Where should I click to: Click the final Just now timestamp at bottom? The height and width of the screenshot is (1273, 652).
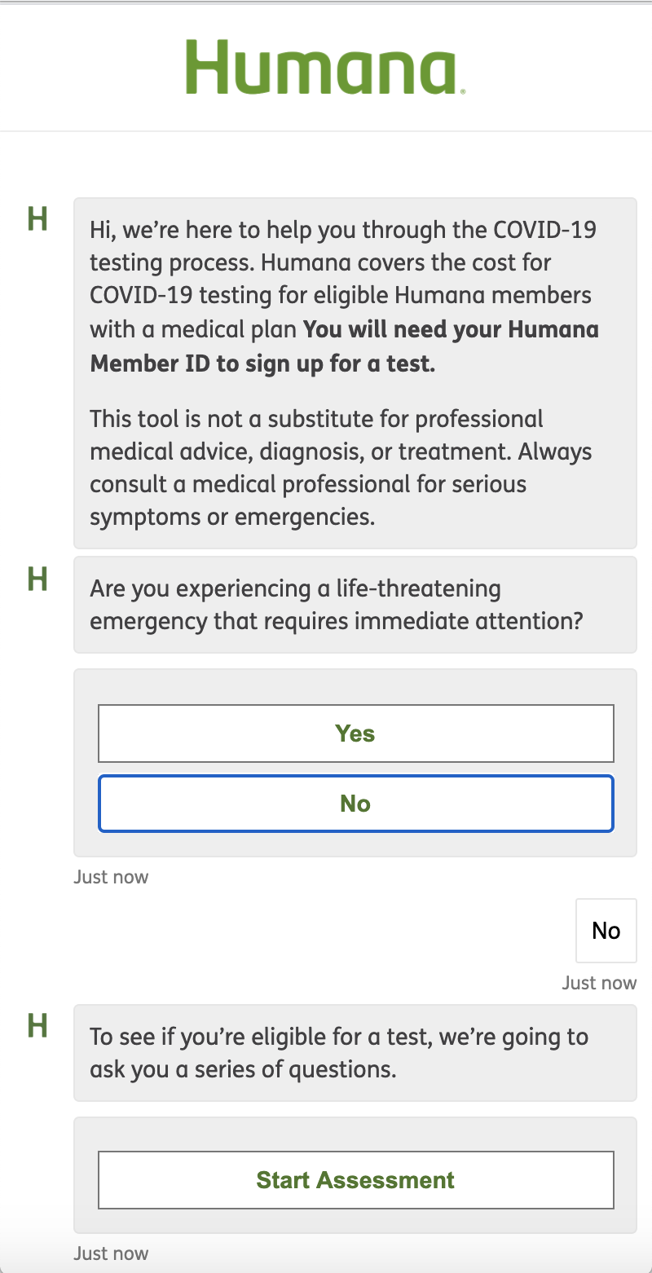click(x=111, y=1253)
